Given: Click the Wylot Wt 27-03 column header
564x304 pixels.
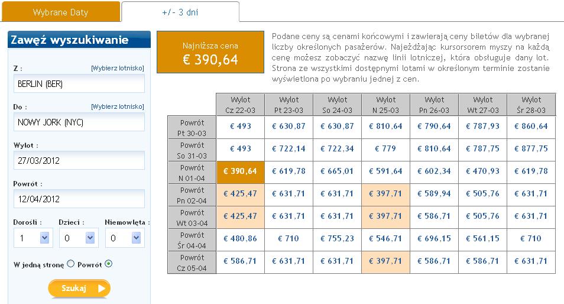Looking at the screenshot, I should [x=482, y=105].
